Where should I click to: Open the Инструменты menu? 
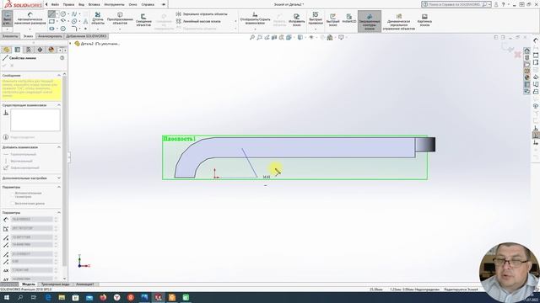coord(114,4)
